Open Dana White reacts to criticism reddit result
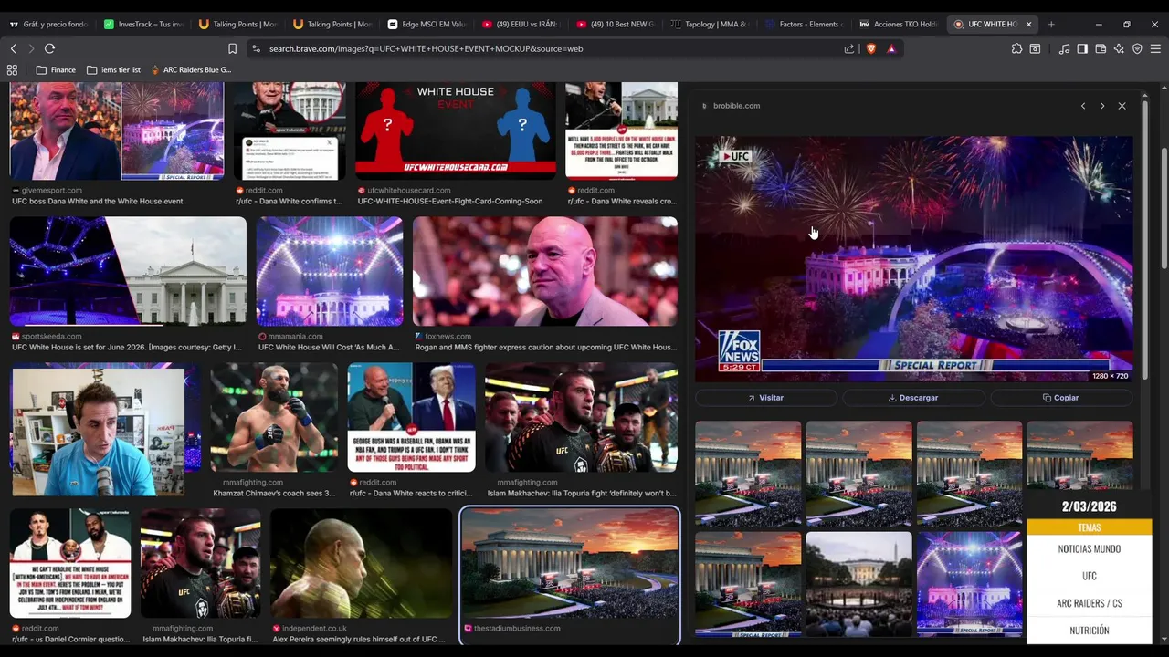This screenshot has width=1169, height=657. [x=411, y=418]
